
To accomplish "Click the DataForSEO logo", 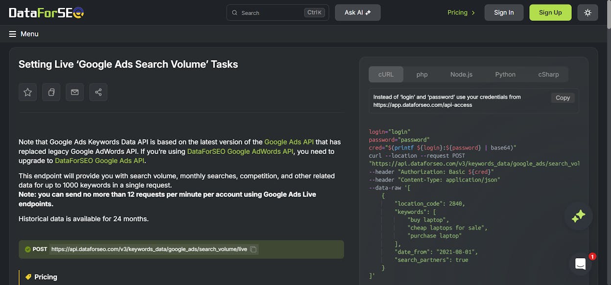I will click(x=47, y=13).
